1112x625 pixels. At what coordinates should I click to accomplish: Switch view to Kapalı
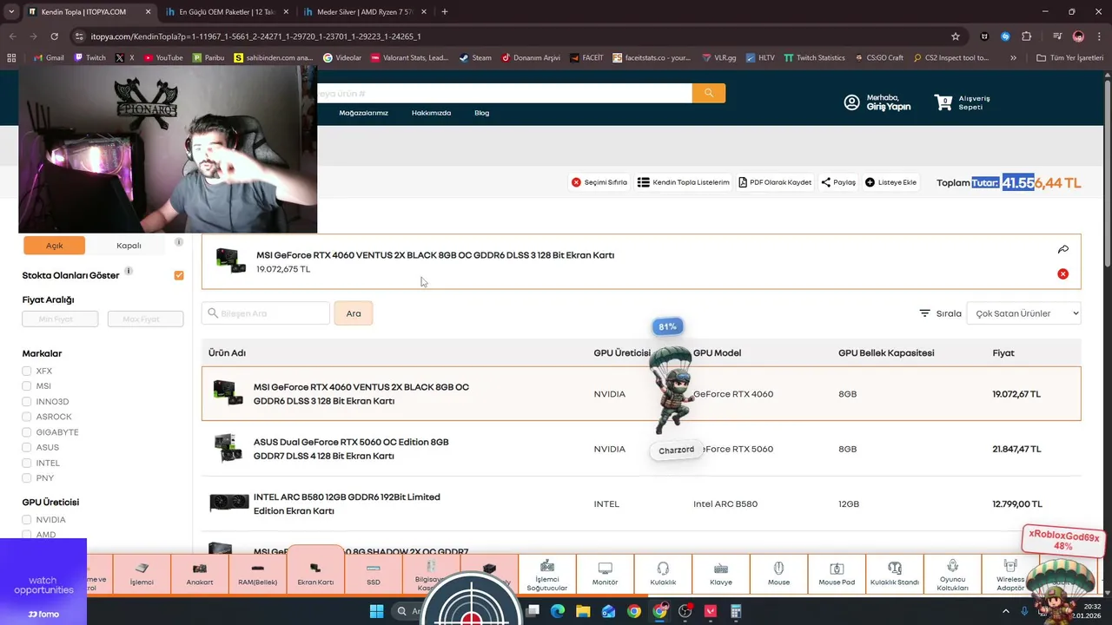point(129,246)
